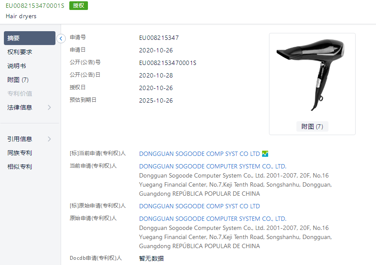View 相似专利 similar patents

(x=19, y=167)
